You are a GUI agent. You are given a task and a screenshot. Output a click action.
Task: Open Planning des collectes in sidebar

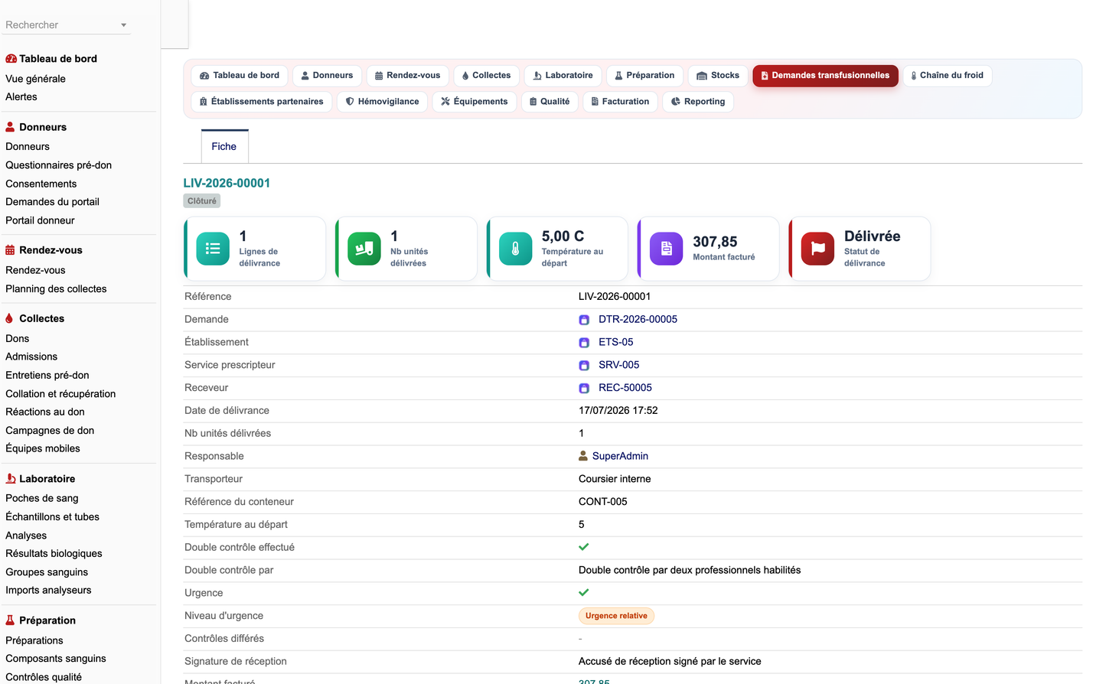[x=56, y=289]
